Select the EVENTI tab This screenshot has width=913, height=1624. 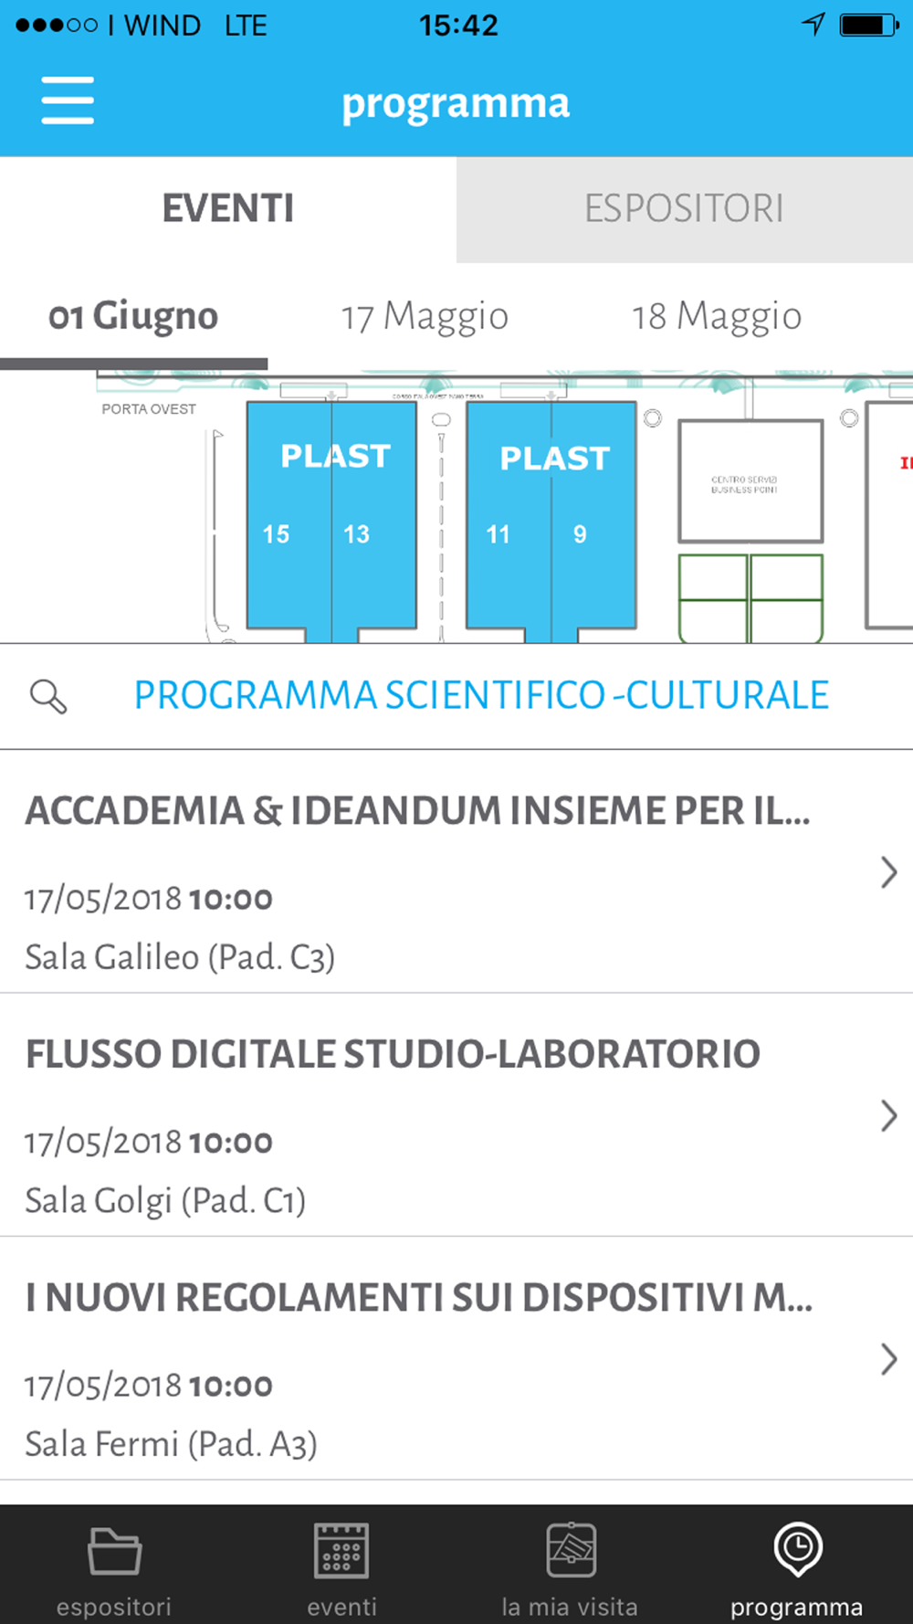click(x=228, y=209)
